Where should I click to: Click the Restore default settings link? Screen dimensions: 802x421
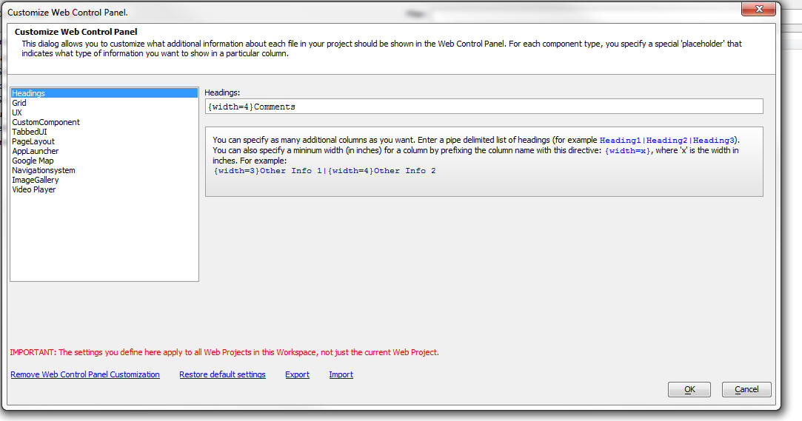point(222,374)
